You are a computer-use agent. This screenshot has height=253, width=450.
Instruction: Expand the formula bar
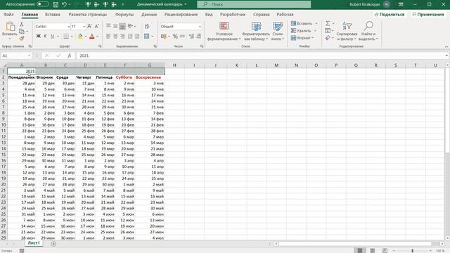pyautogui.click(x=446, y=56)
